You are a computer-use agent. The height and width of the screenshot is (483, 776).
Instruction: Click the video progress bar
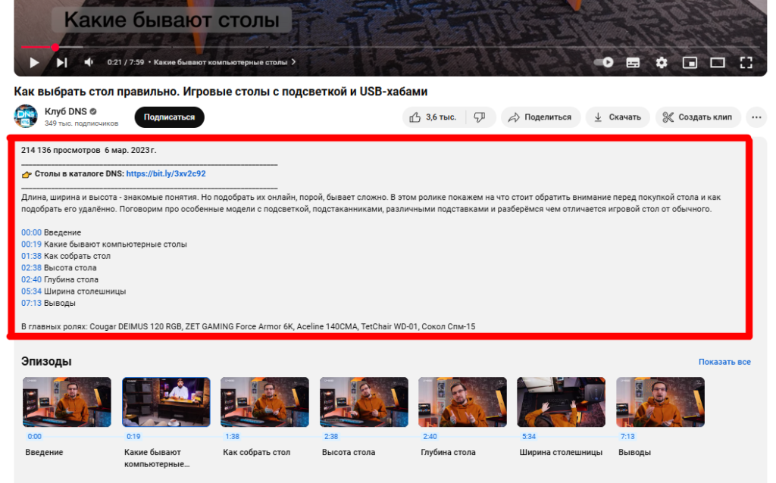390,47
